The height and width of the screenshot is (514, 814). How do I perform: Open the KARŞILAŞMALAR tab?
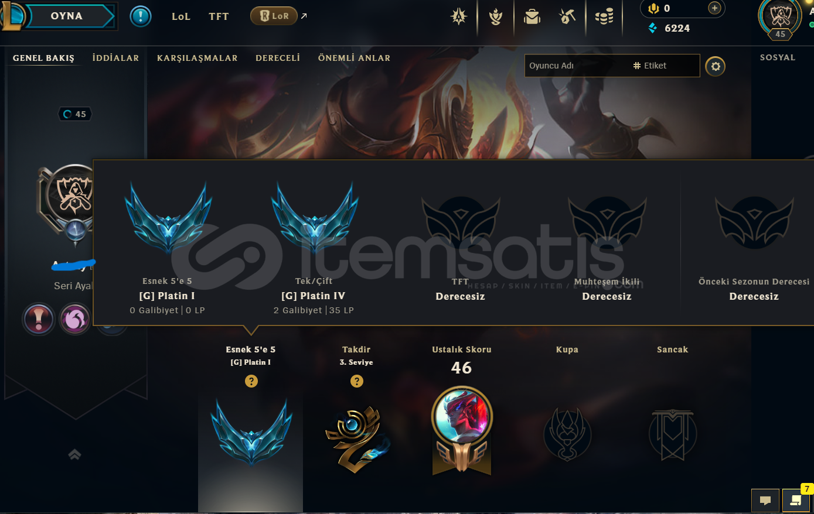tap(197, 58)
